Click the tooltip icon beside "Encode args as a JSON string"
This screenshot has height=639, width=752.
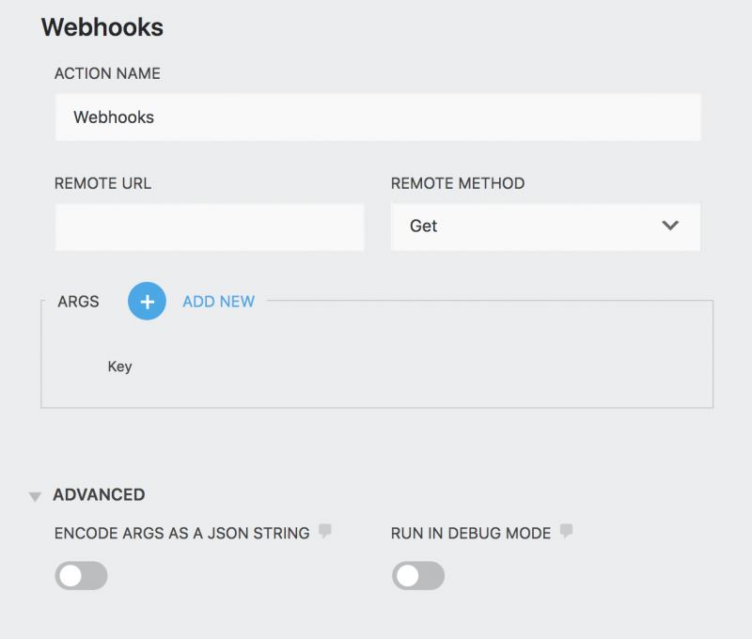(x=325, y=532)
